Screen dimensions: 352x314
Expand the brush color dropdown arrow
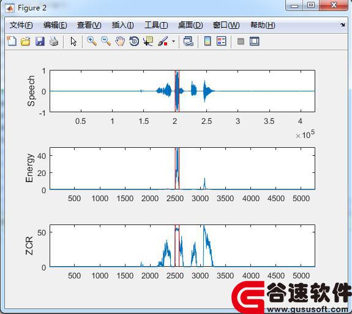click(x=173, y=41)
